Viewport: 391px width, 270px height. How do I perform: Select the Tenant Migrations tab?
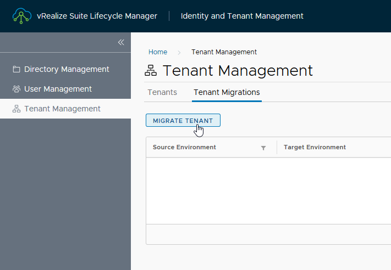227,92
